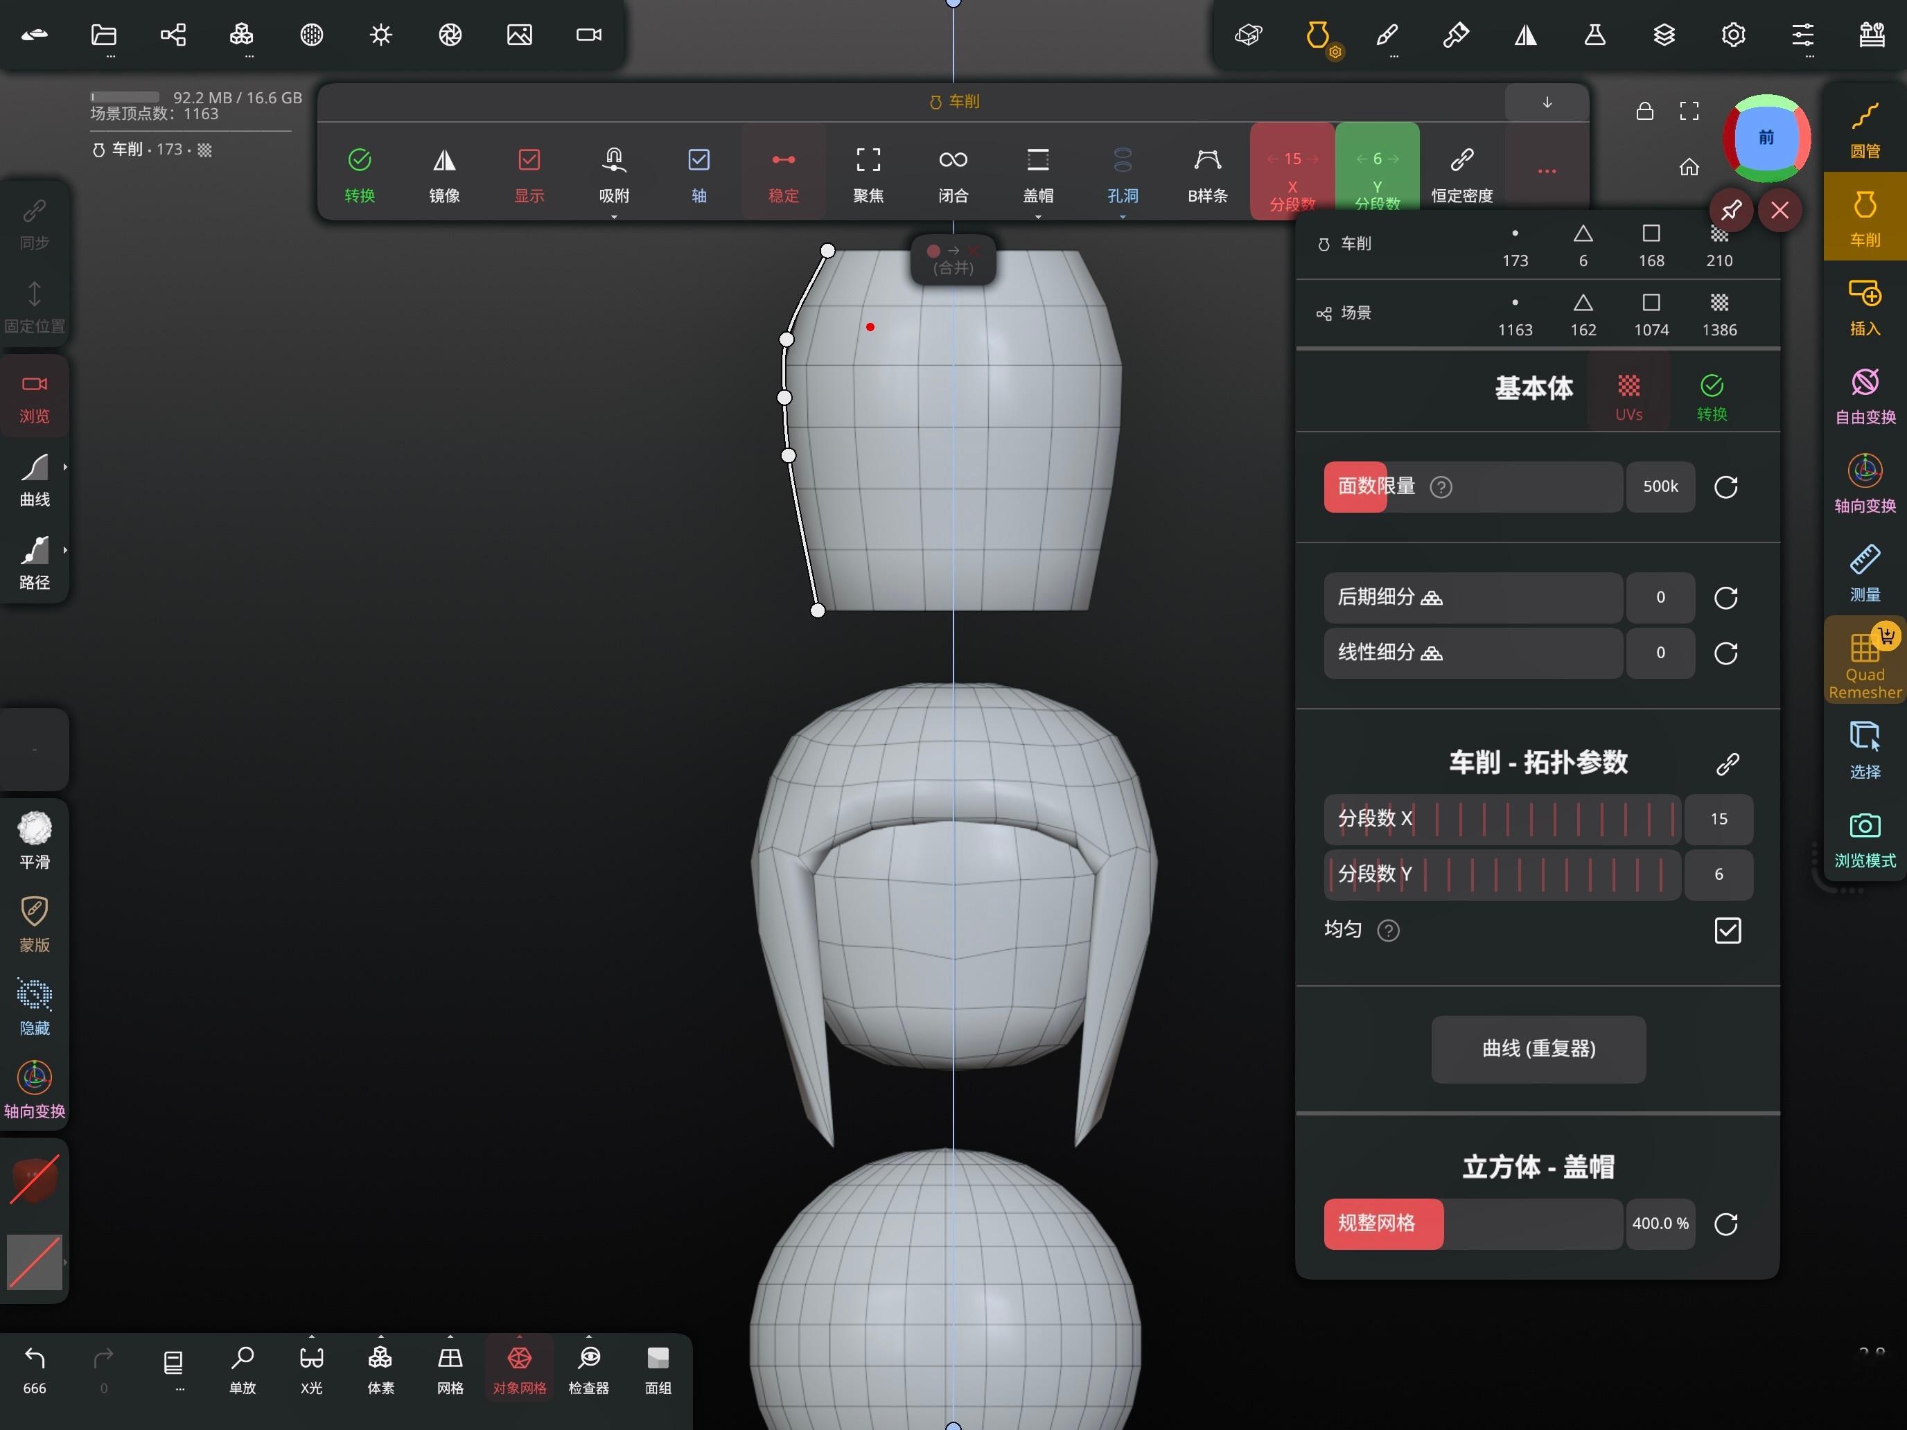
Task: Open the Face groups (面组) menu
Action: coord(658,1370)
